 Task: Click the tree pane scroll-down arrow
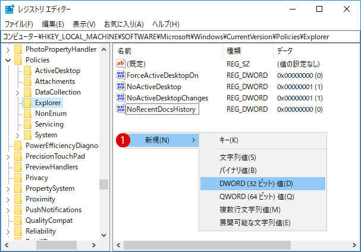[x=104, y=235]
